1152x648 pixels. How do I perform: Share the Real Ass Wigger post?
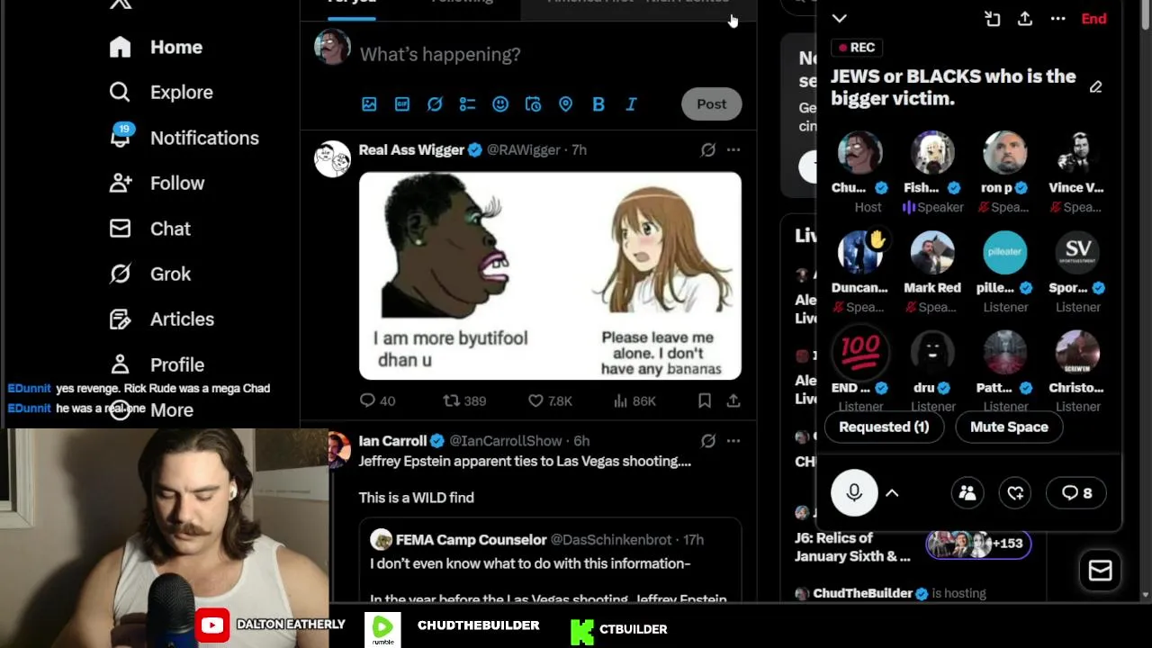pyautogui.click(x=733, y=400)
